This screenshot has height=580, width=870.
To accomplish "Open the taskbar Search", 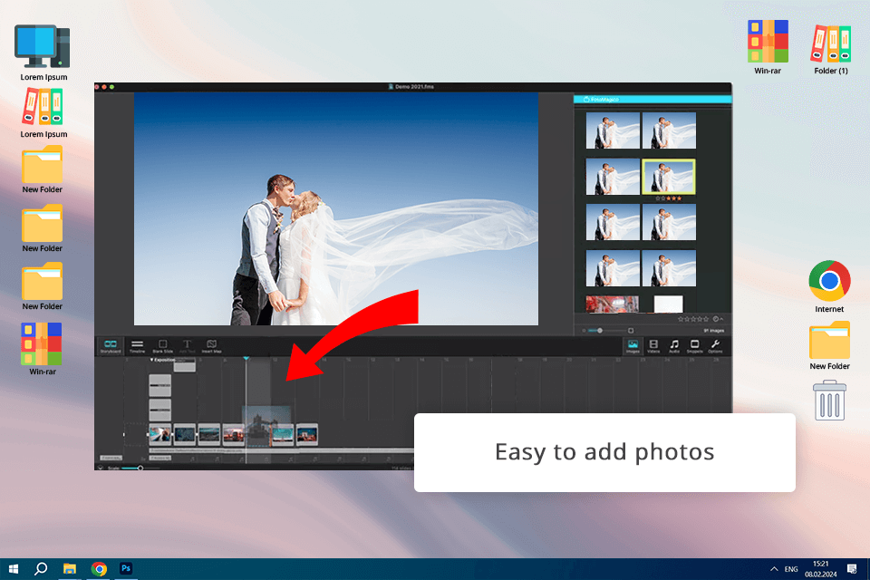I will (41, 569).
